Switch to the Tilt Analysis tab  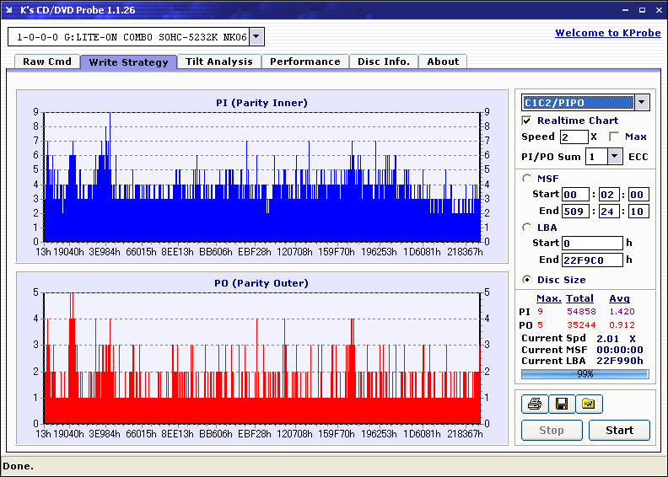pyautogui.click(x=219, y=62)
